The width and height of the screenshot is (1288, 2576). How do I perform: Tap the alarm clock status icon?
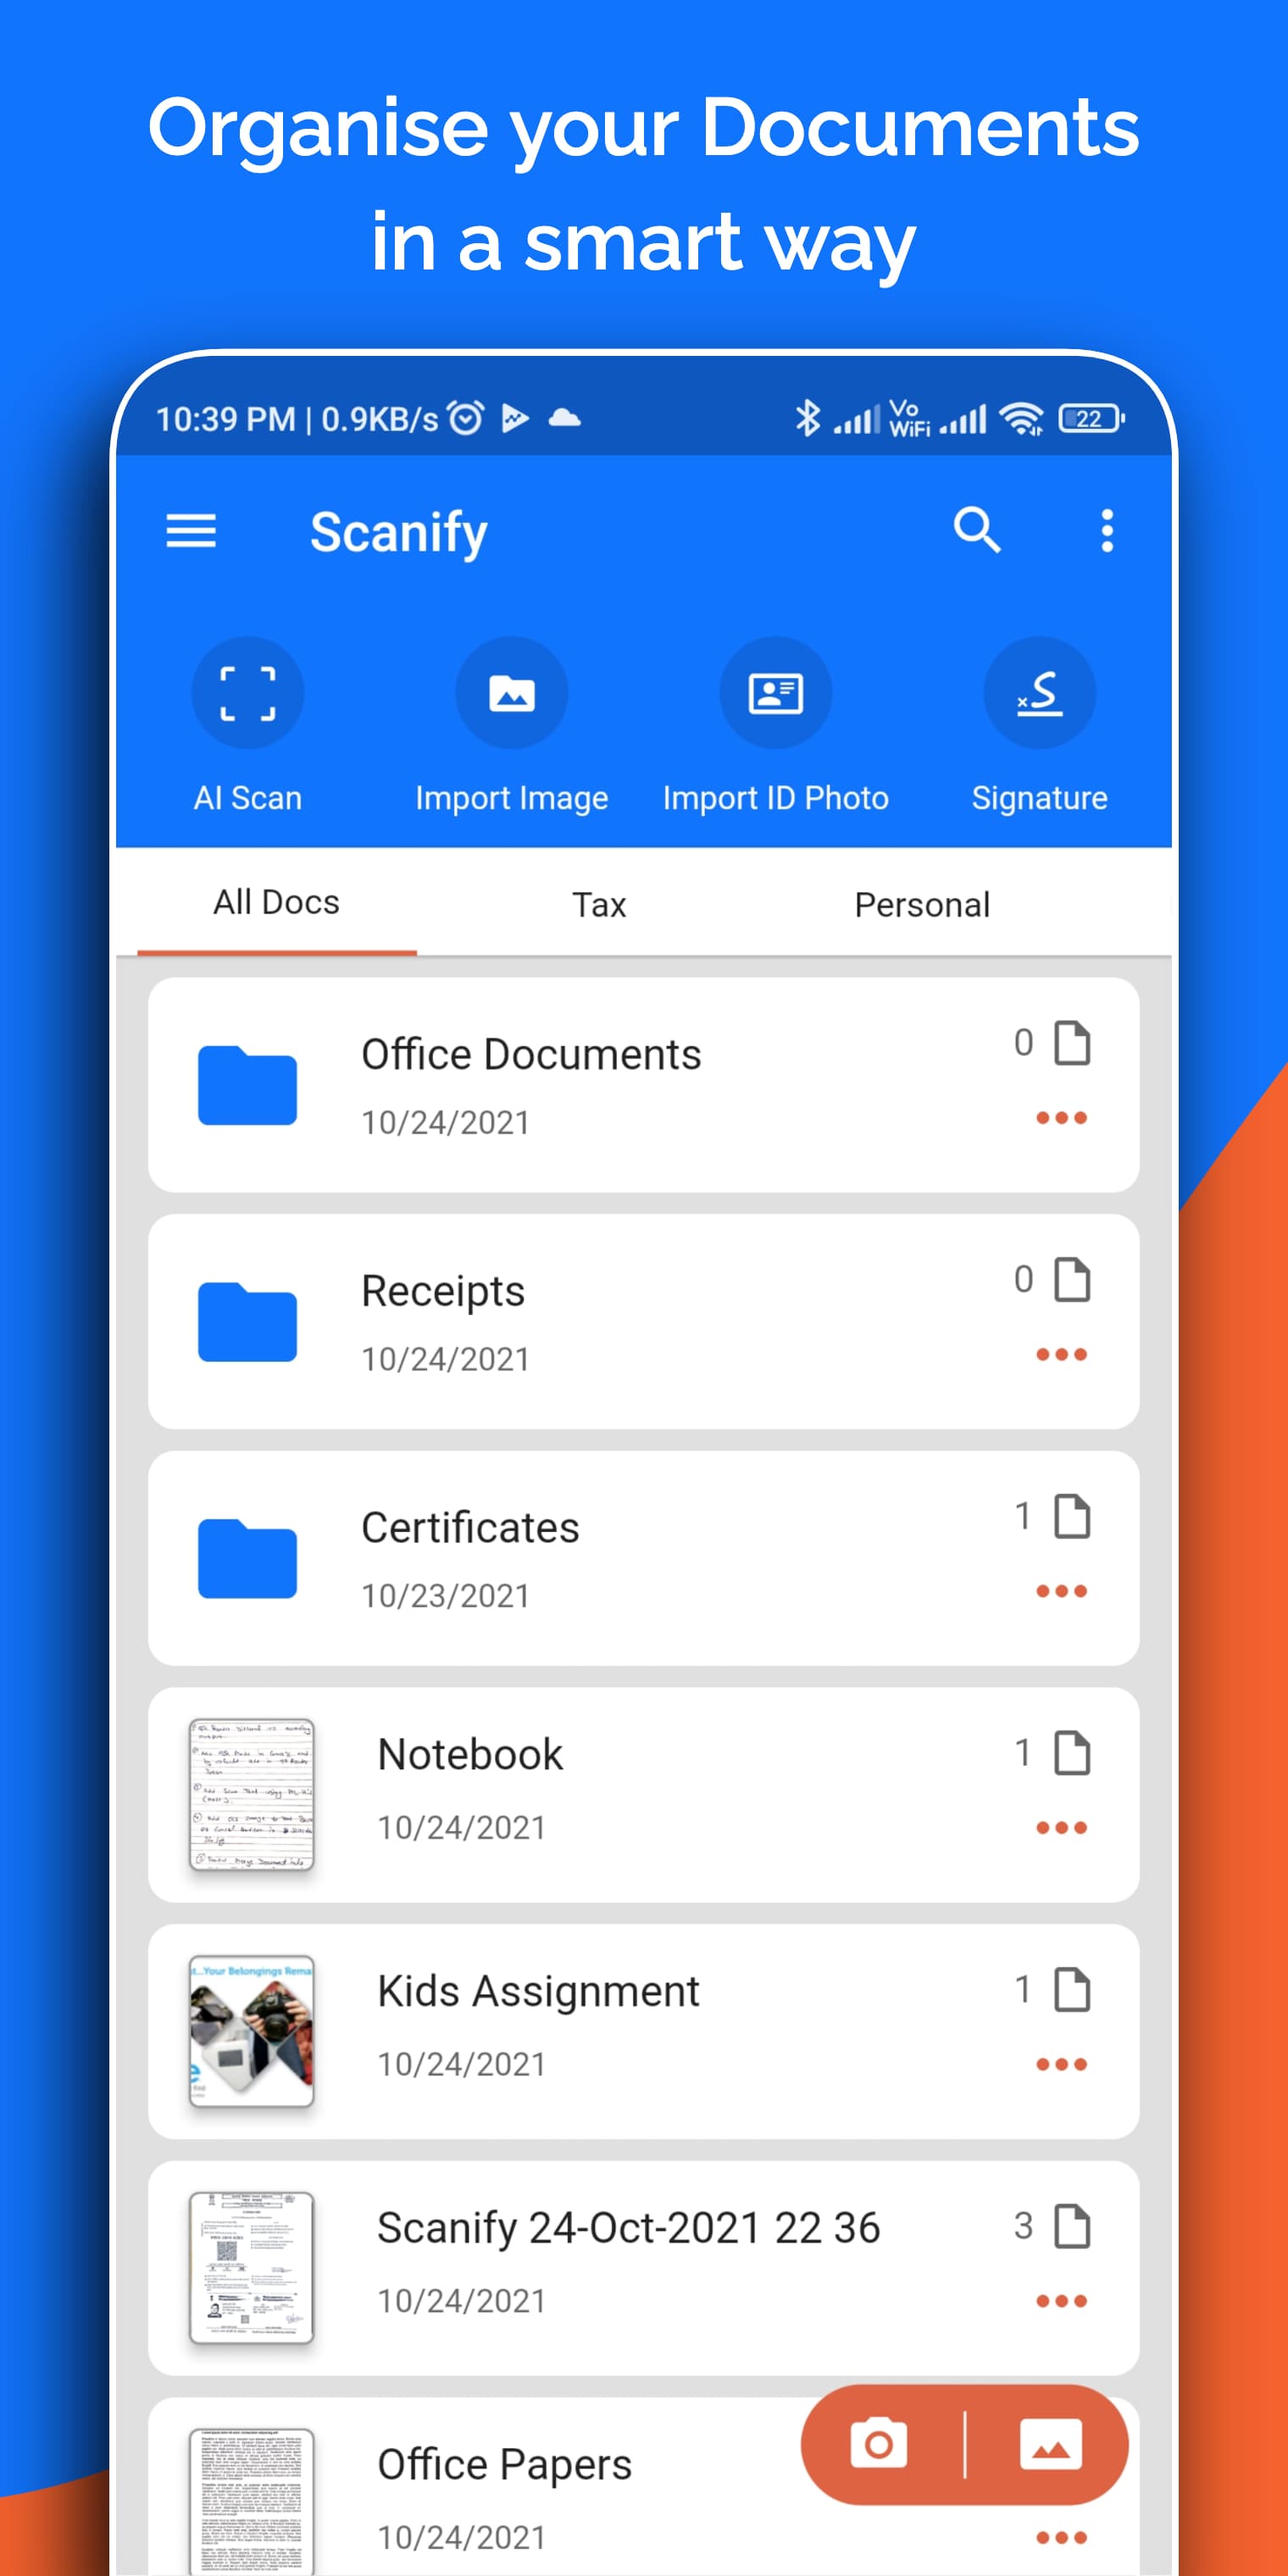466,417
